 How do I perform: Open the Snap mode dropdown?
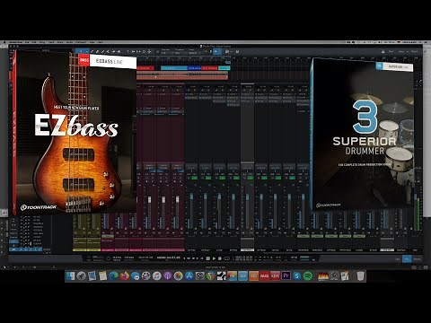click(194, 53)
